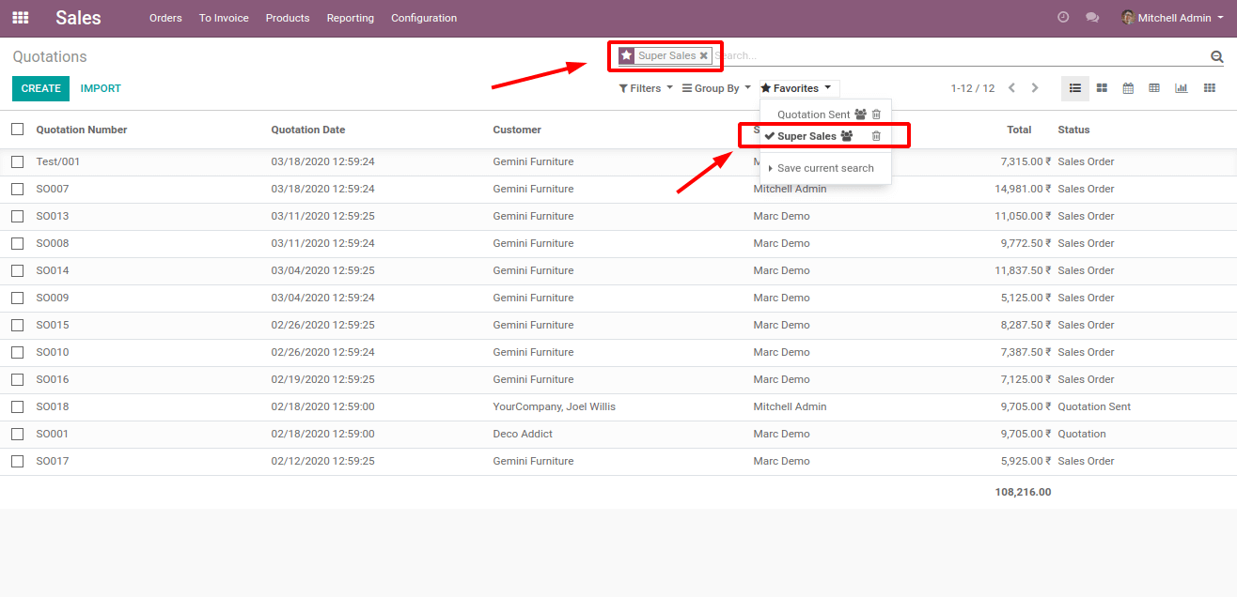Screen dimensions: 1237x597
Task: Remove the Super Sales search facet
Action: tap(703, 56)
